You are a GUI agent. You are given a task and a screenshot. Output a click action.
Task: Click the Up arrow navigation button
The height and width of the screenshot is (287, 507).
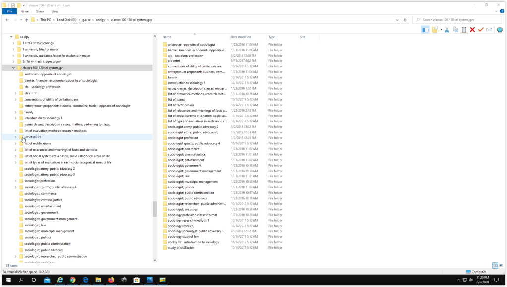(x=26, y=20)
